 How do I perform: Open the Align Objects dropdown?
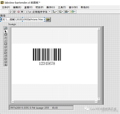(55, 12)
